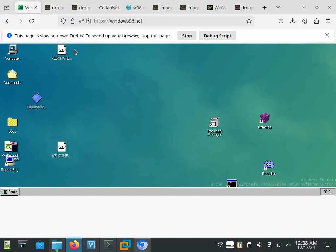Image resolution: width=336 pixels, height=252 pixels.
Task: Click the tracking protection shield icon
Action: pyautogui.click(x=63, y=21)
